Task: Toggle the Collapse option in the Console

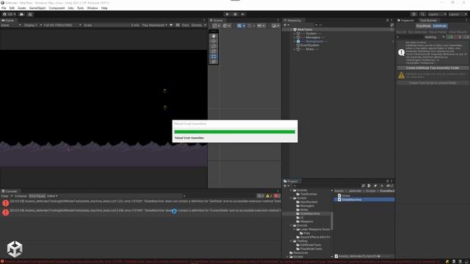Action: tap(21, 196)
